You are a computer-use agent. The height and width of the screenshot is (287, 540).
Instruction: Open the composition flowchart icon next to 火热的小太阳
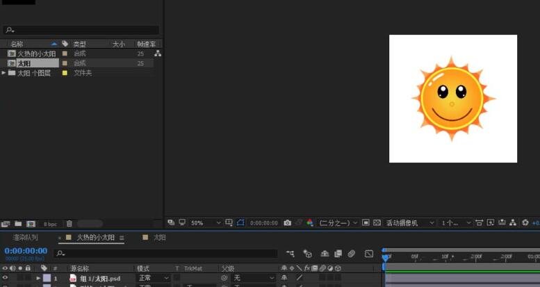[x=158, y=54]
